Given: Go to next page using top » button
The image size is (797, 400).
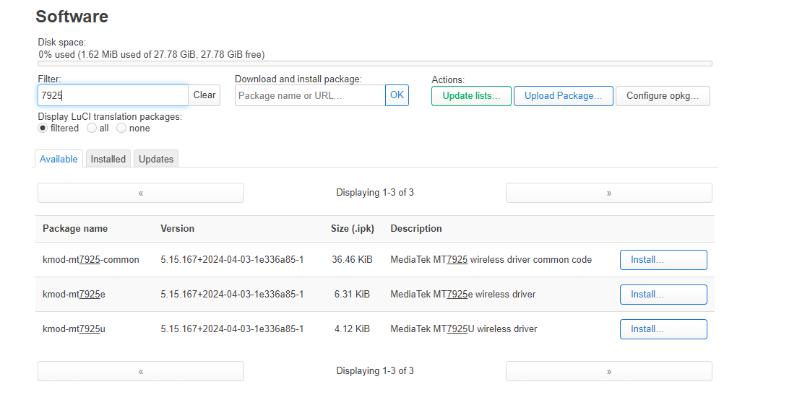Looking at the screenshot, I should pyautogui.click(x=608, y=193).
